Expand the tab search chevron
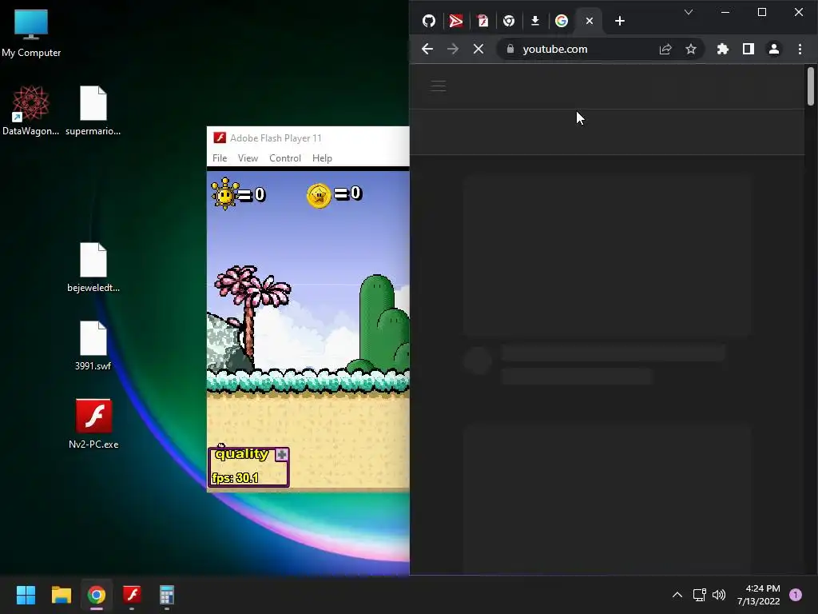Viewport: 818px width, 614px height. 689,12
